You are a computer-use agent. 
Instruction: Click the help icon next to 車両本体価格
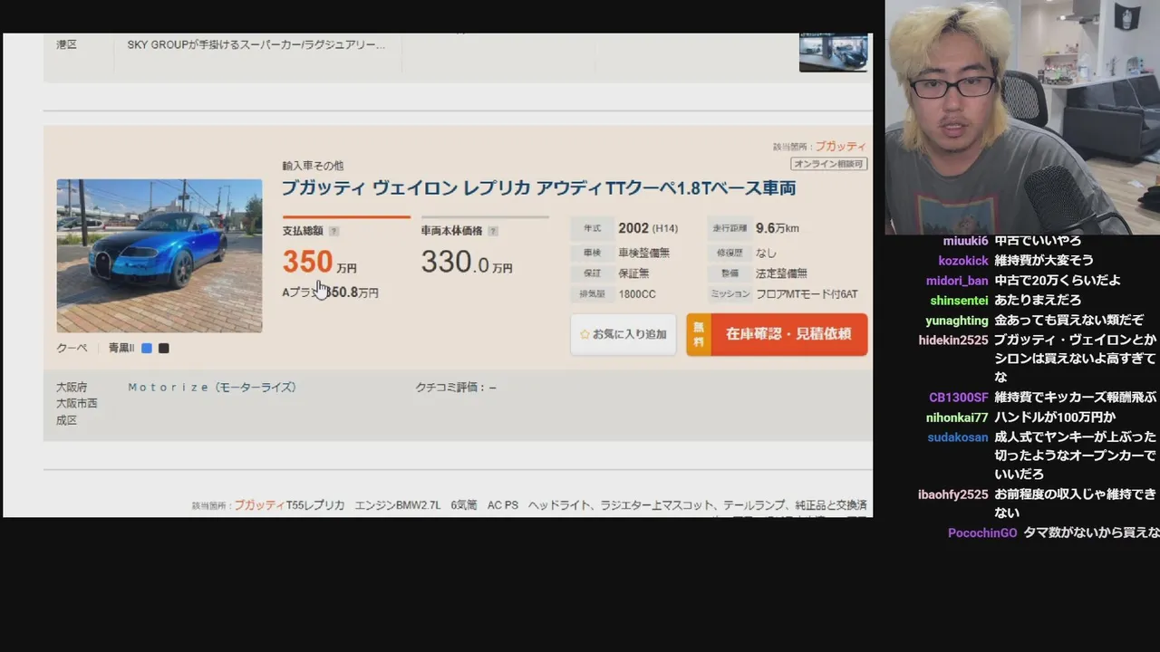(493, 231)
